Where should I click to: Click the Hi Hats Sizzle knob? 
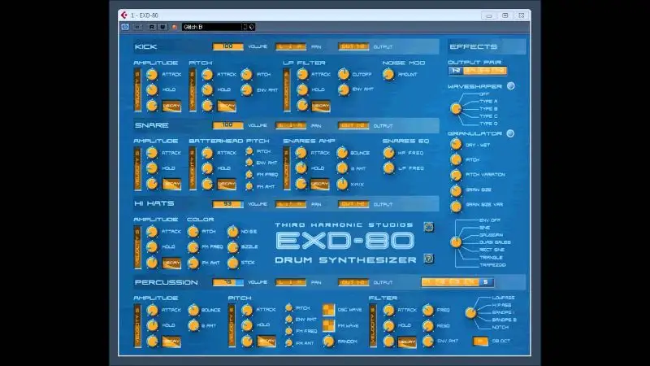[232, 247]
